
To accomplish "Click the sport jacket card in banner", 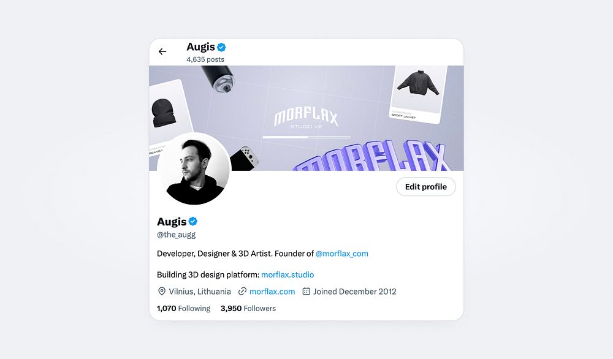I will pyautogui.click(x=419, y=94).
